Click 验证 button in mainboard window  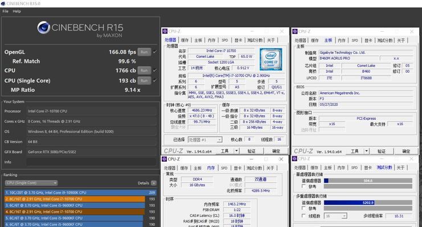tap(382, 151)
